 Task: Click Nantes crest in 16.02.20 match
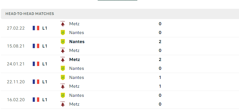[63, 95]
